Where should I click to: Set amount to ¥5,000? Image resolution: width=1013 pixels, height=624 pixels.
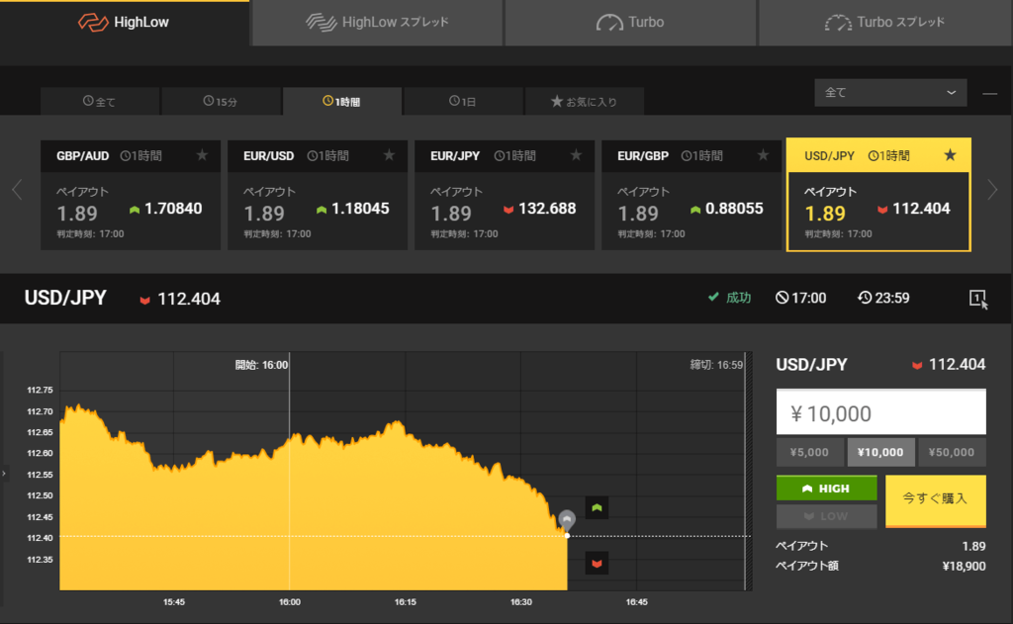(809, 452)
